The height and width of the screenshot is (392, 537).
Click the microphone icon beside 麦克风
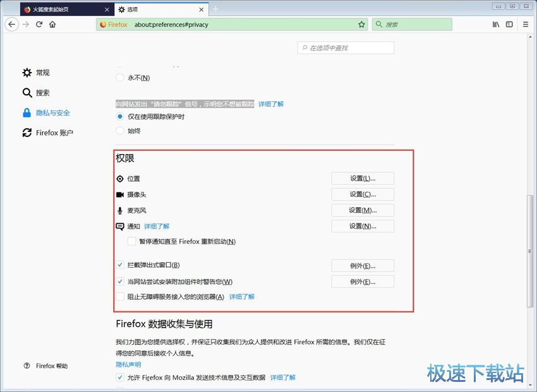click(x=120, y=211)
